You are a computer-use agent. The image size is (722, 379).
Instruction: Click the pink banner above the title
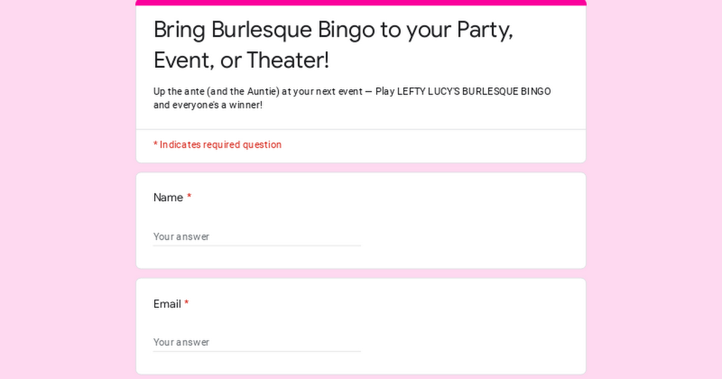click(361, 2)
